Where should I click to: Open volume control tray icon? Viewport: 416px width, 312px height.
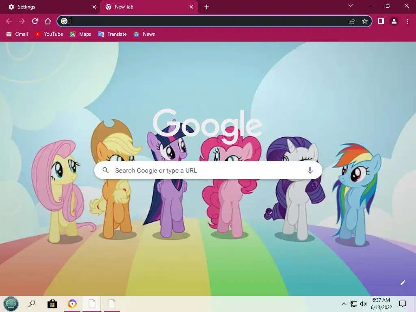click(x=363, y=304)
